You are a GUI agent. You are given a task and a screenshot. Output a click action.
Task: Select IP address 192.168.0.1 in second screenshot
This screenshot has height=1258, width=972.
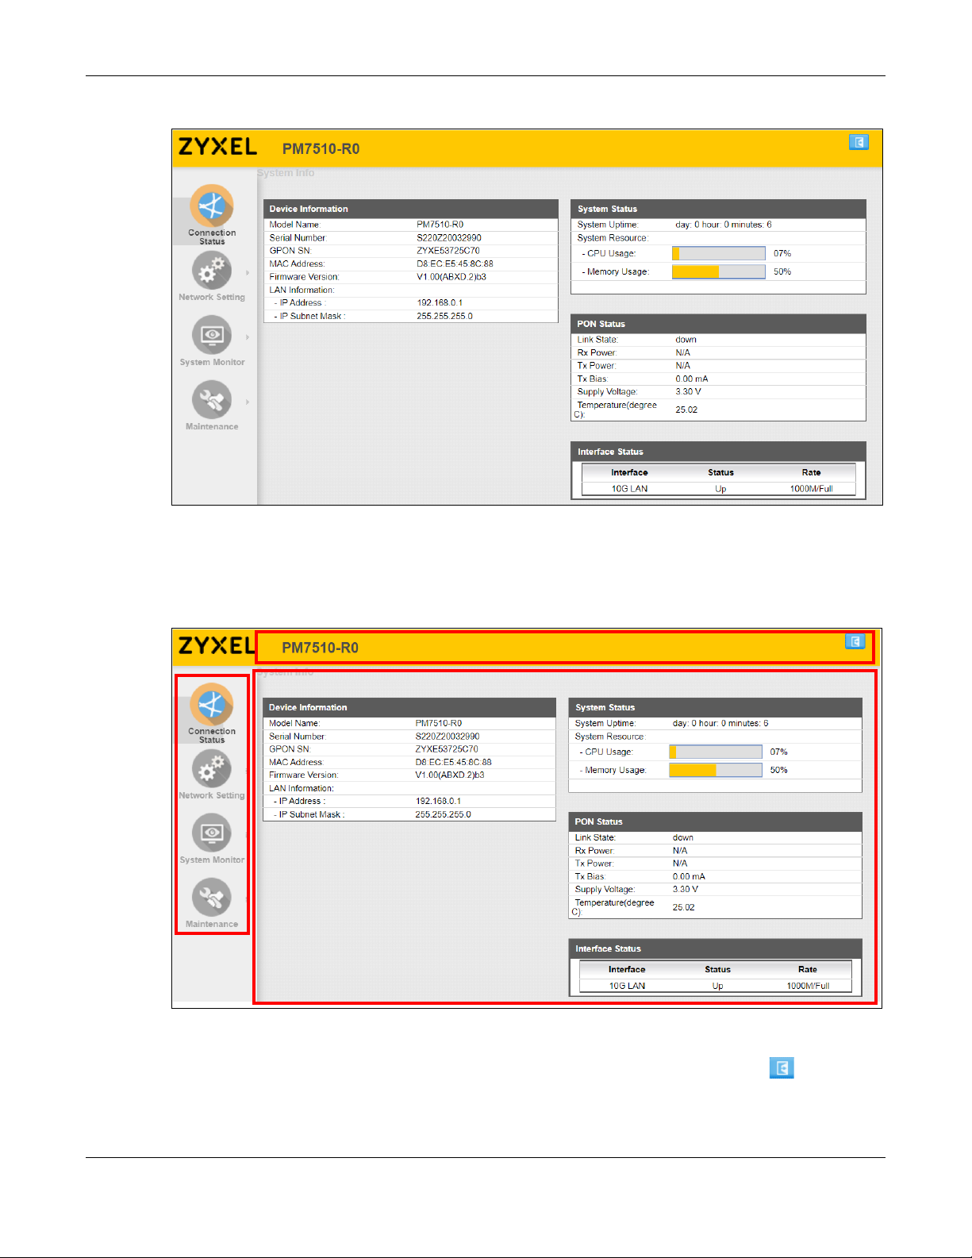pyautogui.click(x=438, y=801)
